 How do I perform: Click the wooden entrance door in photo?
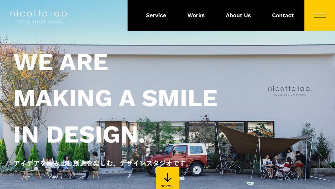[113, 145]
